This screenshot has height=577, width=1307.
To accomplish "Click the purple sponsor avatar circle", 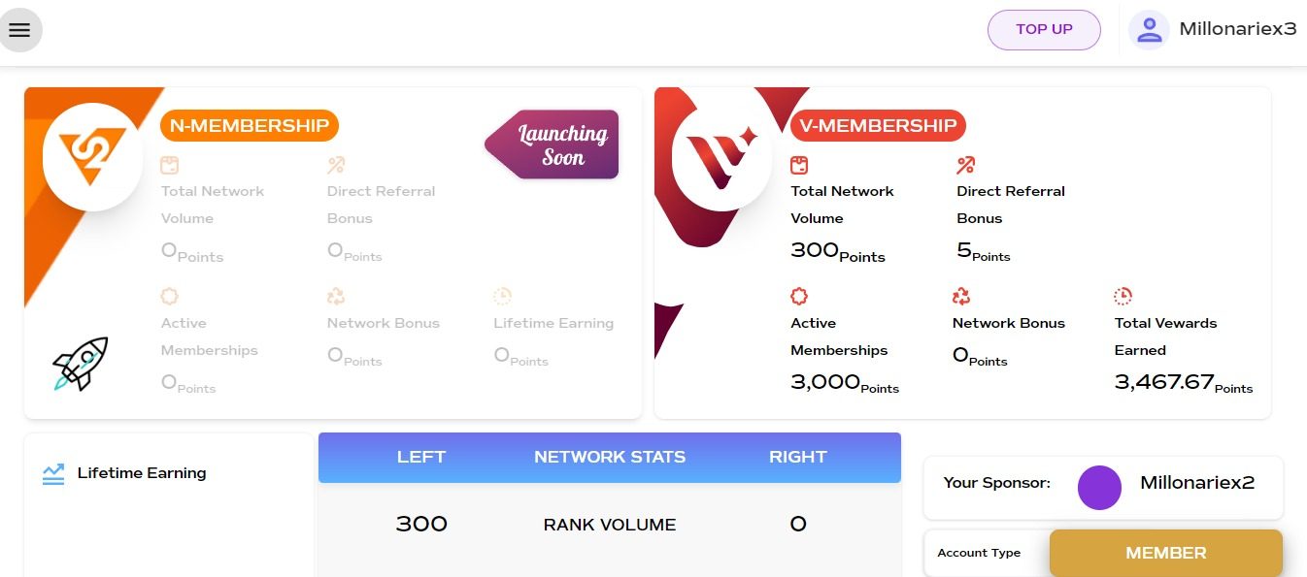I will click(x=1099, y=488).
